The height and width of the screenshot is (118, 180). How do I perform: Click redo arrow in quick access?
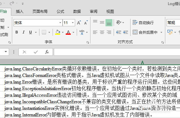[x=12, y=3]
